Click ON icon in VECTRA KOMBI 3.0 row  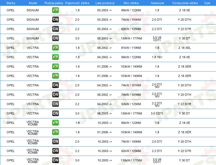coord(55,160)
